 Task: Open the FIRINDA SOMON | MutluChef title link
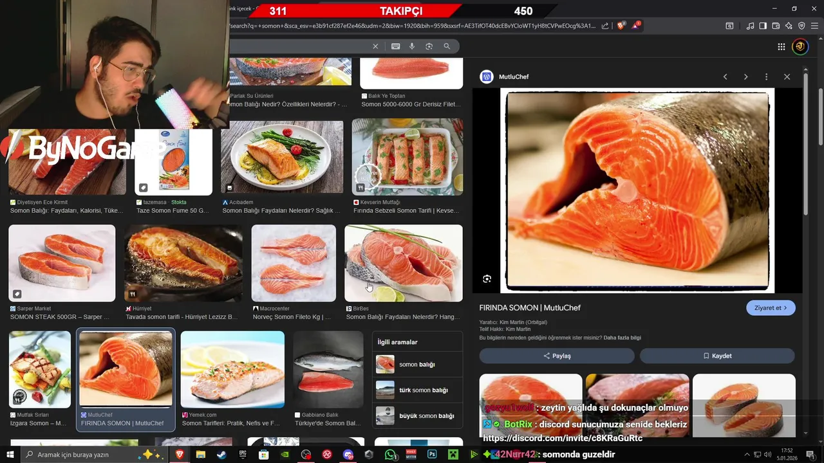(530, 308)
